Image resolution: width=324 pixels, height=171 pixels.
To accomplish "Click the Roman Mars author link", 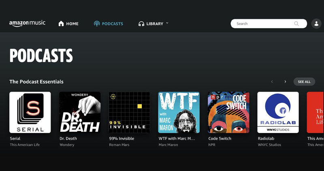I will tap(120, 145).
